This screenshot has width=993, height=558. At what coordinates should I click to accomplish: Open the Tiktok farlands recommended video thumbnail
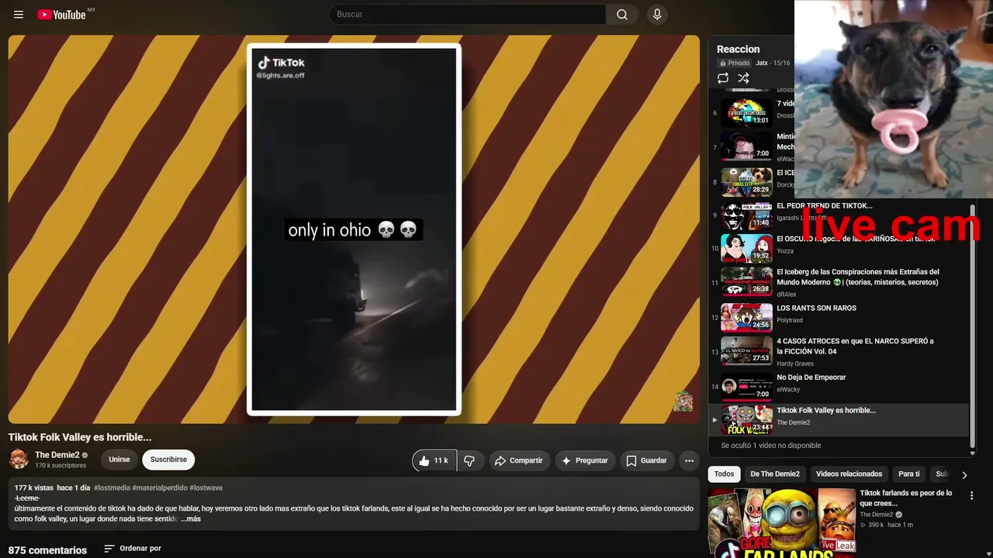pyautogui.click(x=782, y=522)
